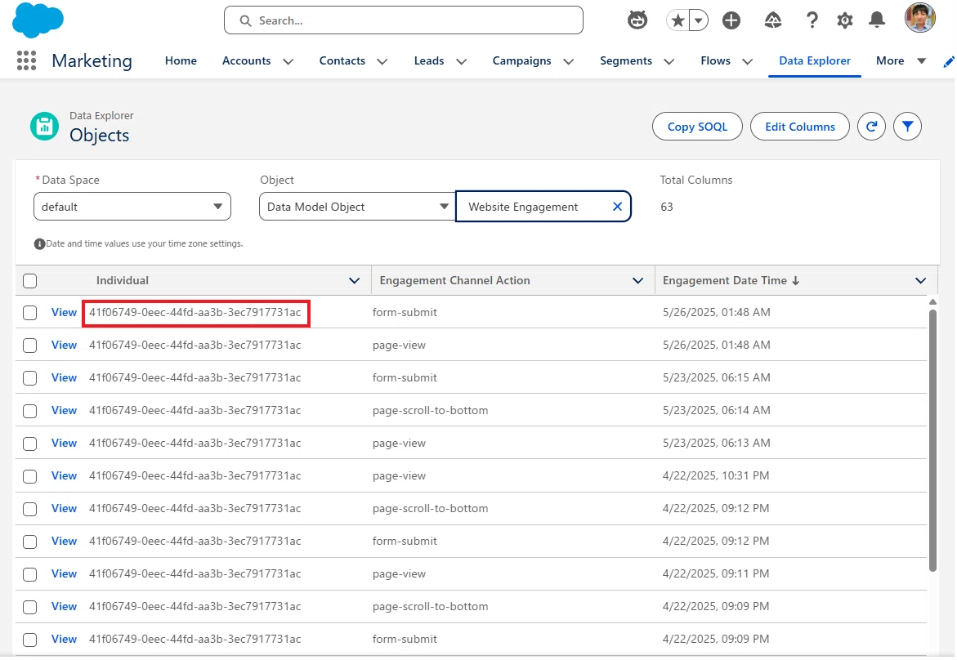
Task: Open the favorites list dropdown arrow
Action: click(698, 20)
